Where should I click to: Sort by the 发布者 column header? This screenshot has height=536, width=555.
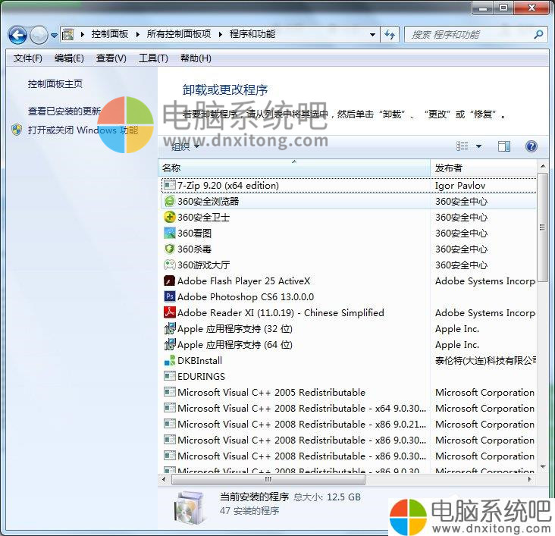484,168
